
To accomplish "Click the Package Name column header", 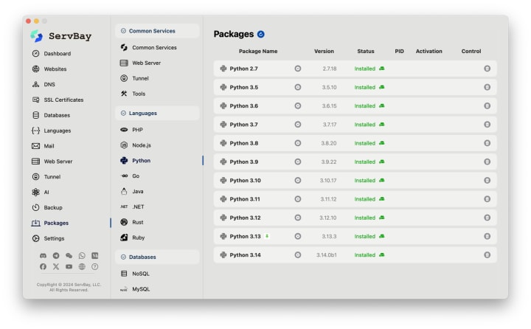I will [x=258, y=51].
